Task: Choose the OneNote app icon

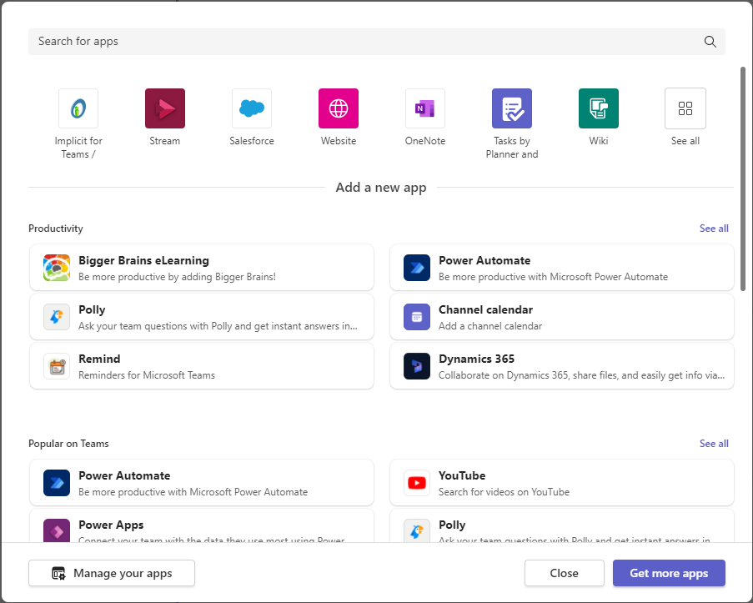Action: click(425, 108)
